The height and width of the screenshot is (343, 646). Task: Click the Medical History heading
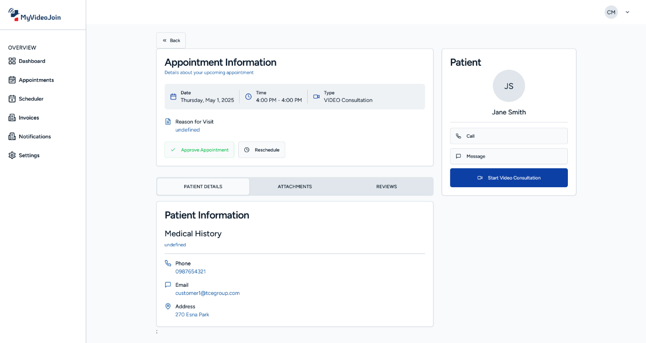click(193, 233)
